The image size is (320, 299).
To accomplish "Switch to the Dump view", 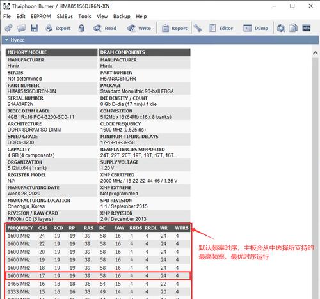I will click(255, 28).
